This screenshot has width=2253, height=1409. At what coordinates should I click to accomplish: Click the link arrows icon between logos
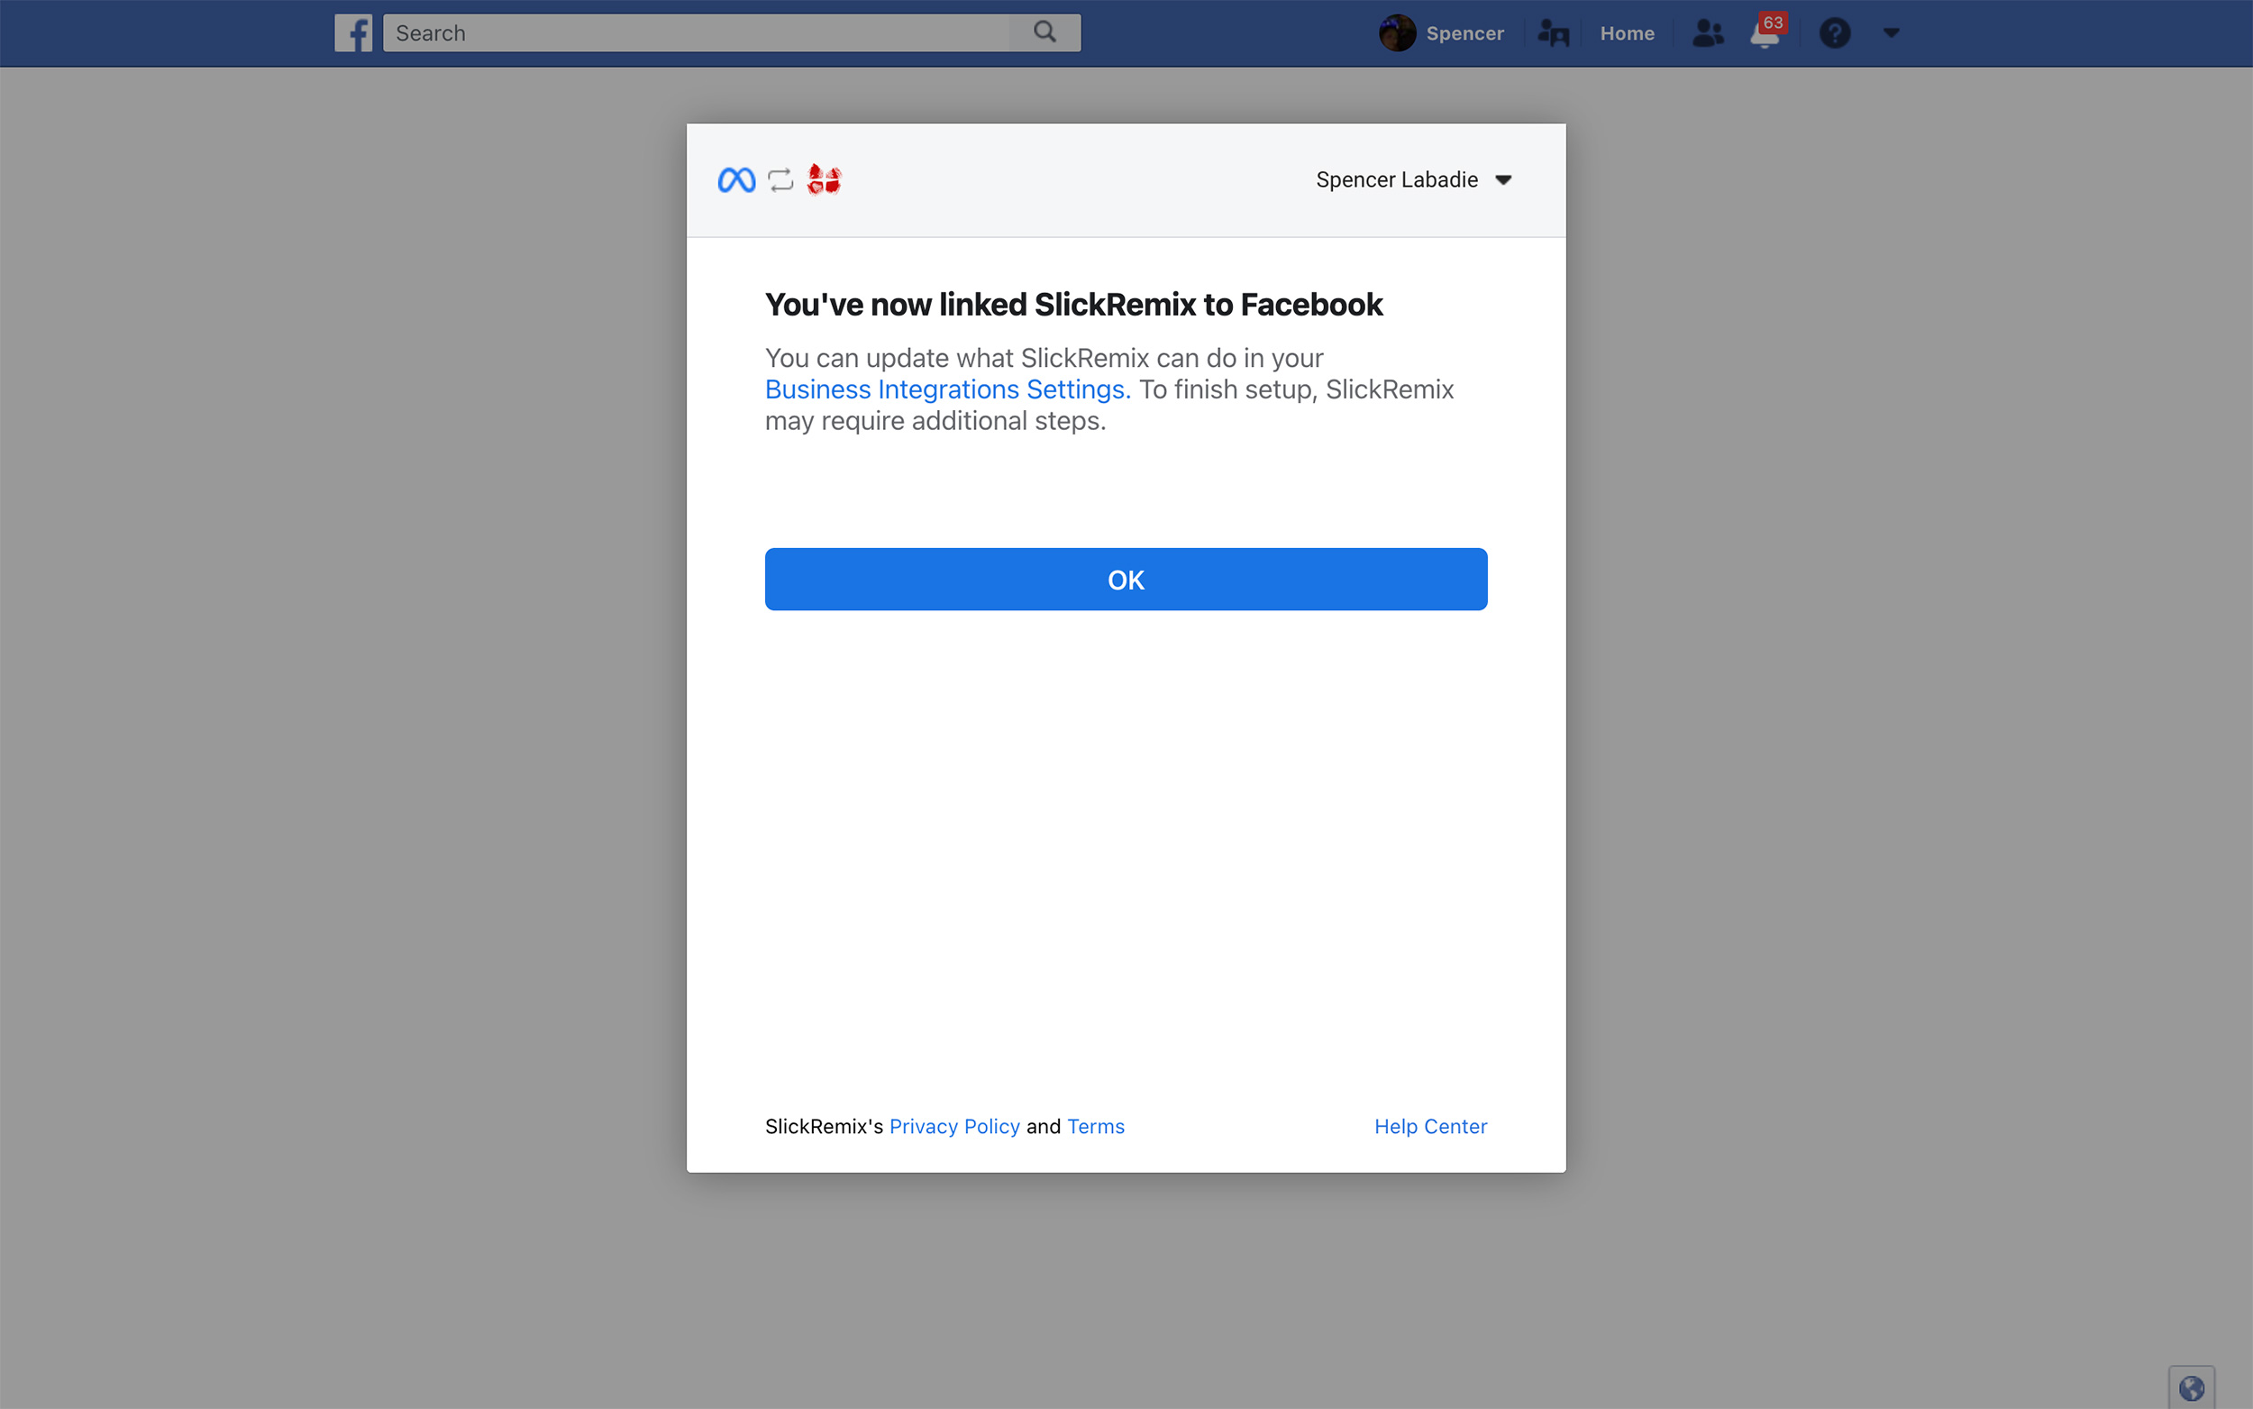coord(780,180)
